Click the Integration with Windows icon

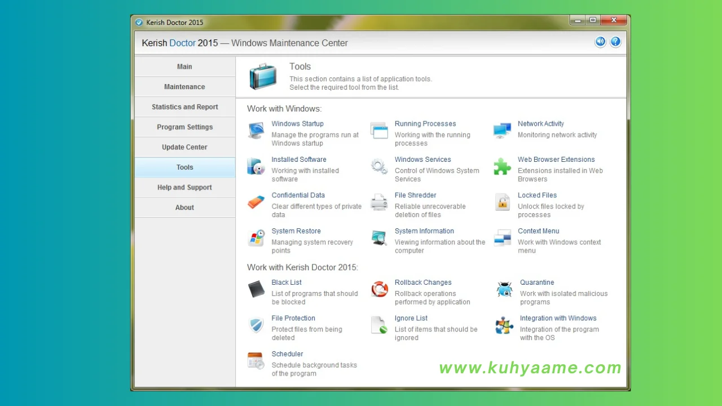click(x=504, y=325)
